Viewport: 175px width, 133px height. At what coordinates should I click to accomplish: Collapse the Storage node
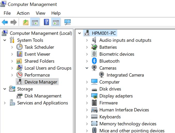[5, 89]
